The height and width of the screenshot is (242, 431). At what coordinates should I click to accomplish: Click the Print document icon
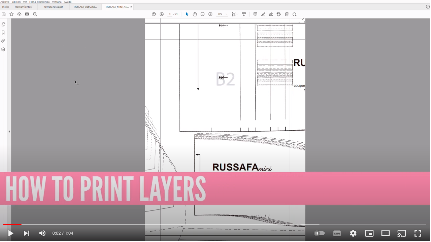point(27,14)
